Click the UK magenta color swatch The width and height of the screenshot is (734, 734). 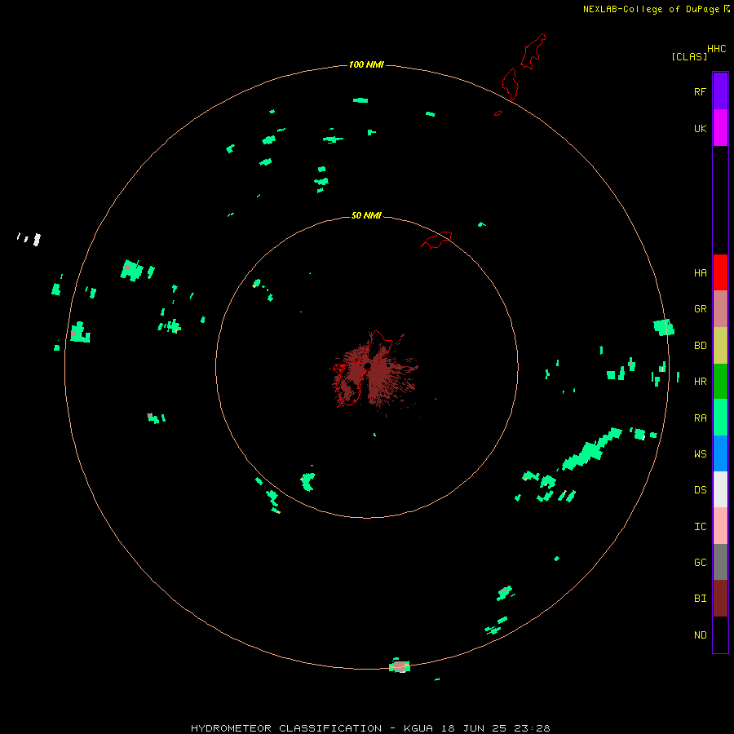(x=720, y=127)
